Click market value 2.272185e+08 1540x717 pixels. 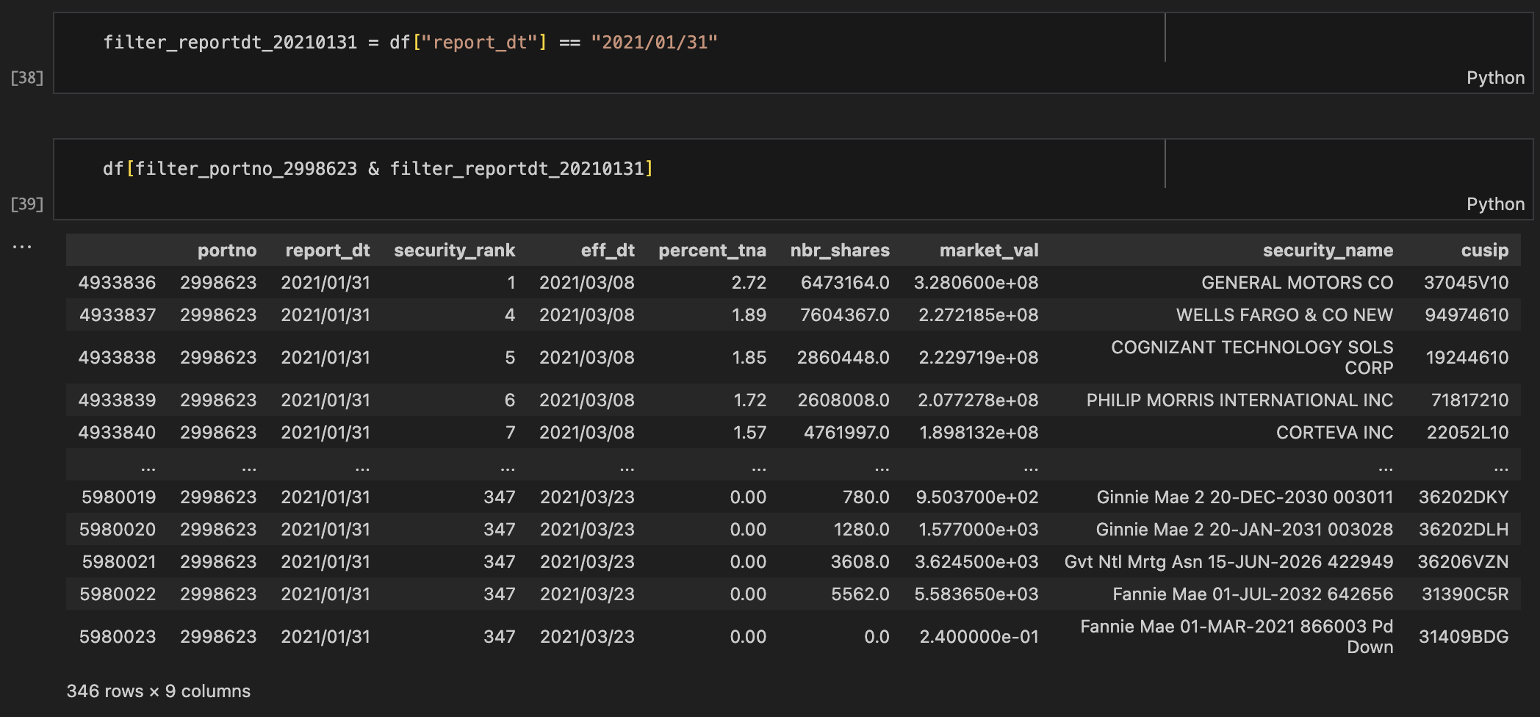978,315
